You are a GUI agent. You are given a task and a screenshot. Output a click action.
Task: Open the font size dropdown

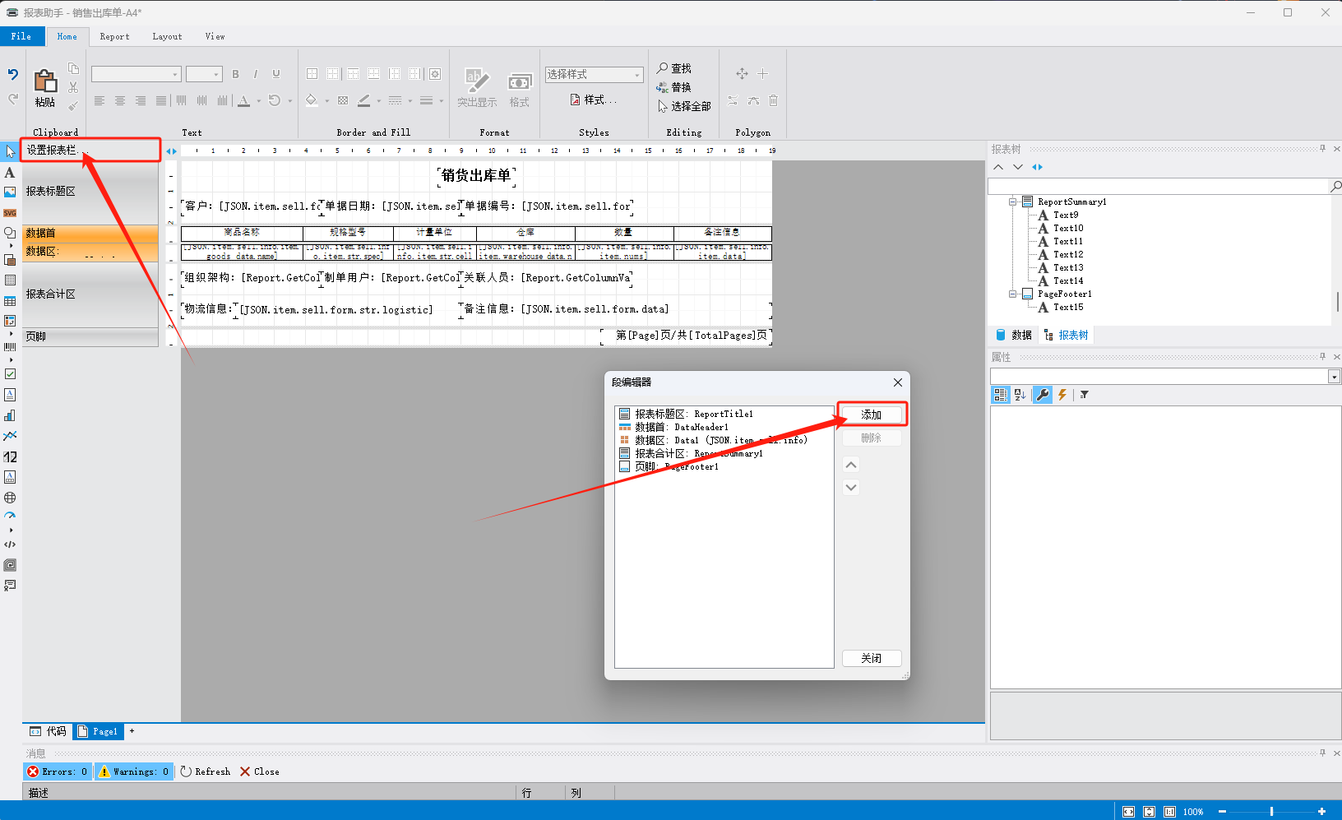tap(216, 74)
